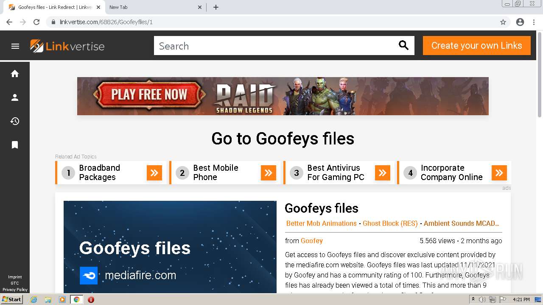Click the Best Mobile Phone ad topic text

tap(216, 172)
